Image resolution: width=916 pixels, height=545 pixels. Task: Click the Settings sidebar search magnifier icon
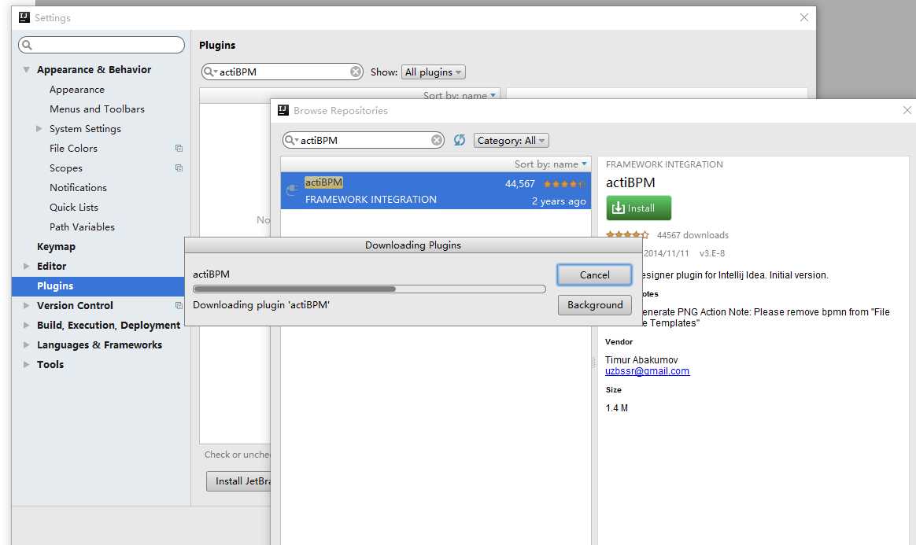click(x=27, y=45)
